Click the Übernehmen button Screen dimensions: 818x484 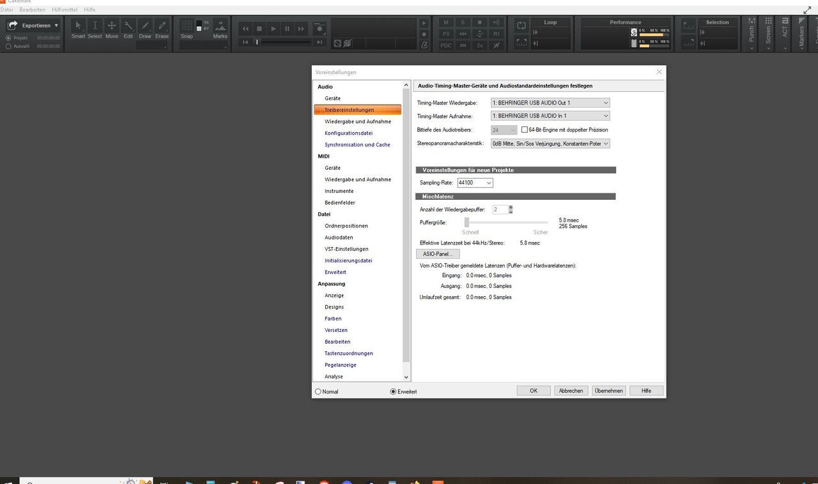point(608,391)
